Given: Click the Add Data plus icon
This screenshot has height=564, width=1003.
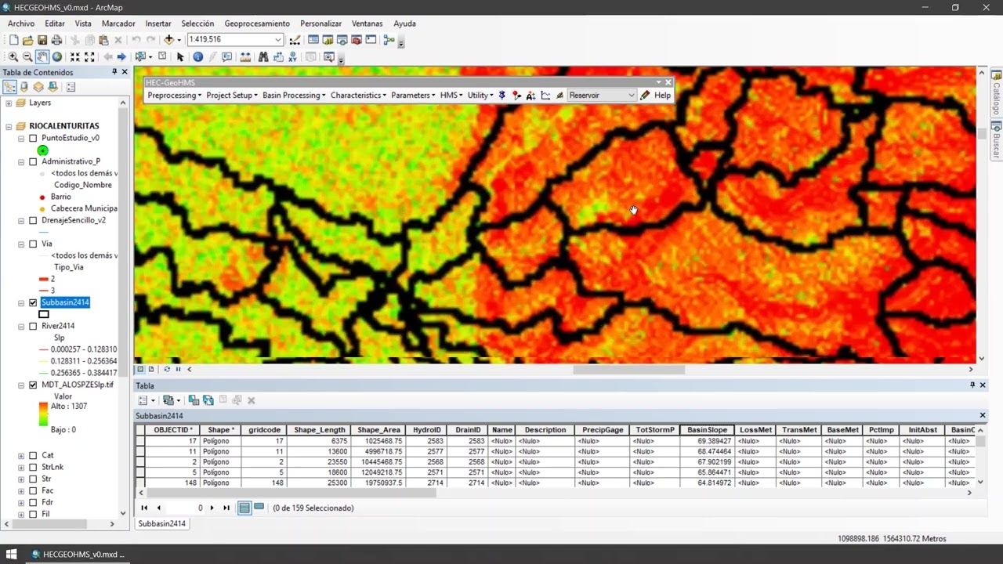Looking at the screenshot, I should (x=168, y=40).
